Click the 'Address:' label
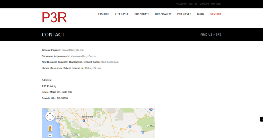This screenshot has width=263, height=138. coord(47,80)
